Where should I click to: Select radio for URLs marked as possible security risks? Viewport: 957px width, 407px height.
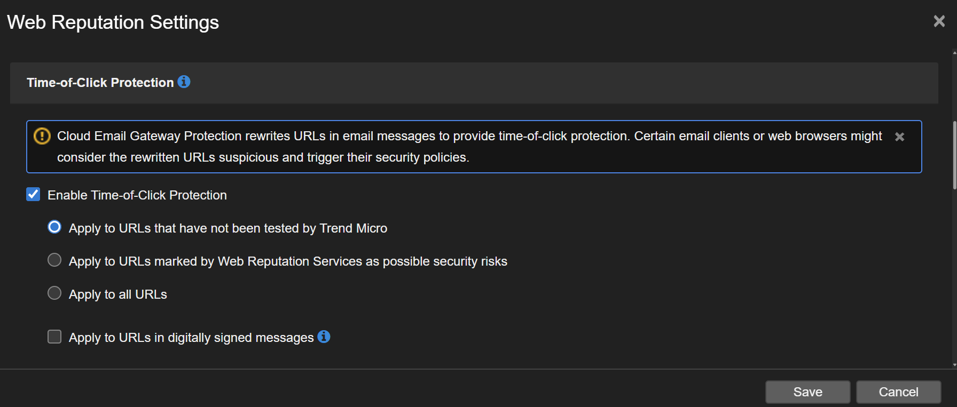pyautogui.click(x=54, y=260)
